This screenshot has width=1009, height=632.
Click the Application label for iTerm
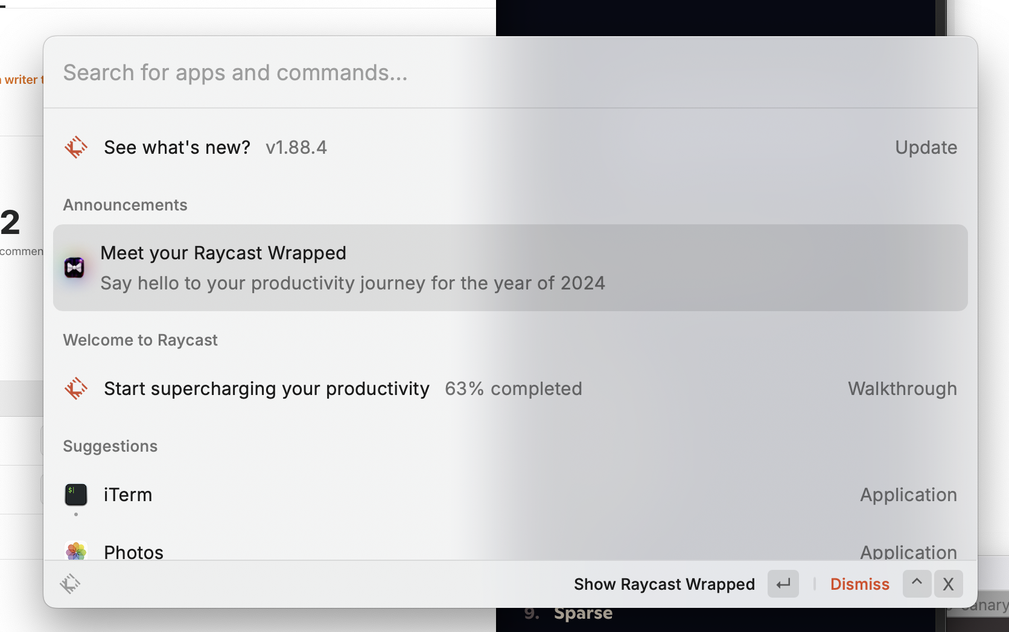(908, 495)
